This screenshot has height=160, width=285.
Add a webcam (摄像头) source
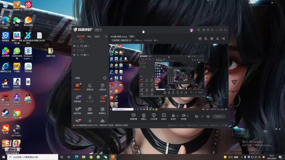point(144,117)
